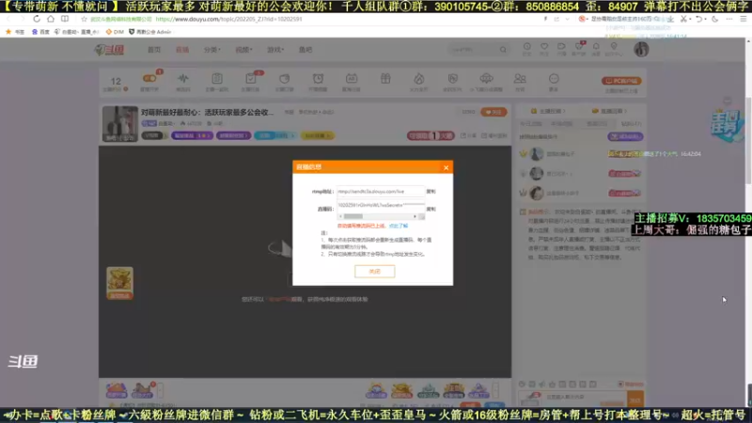Open the 主播招募 tab in the right panel
752x423 pixels.
click(549, 111)
